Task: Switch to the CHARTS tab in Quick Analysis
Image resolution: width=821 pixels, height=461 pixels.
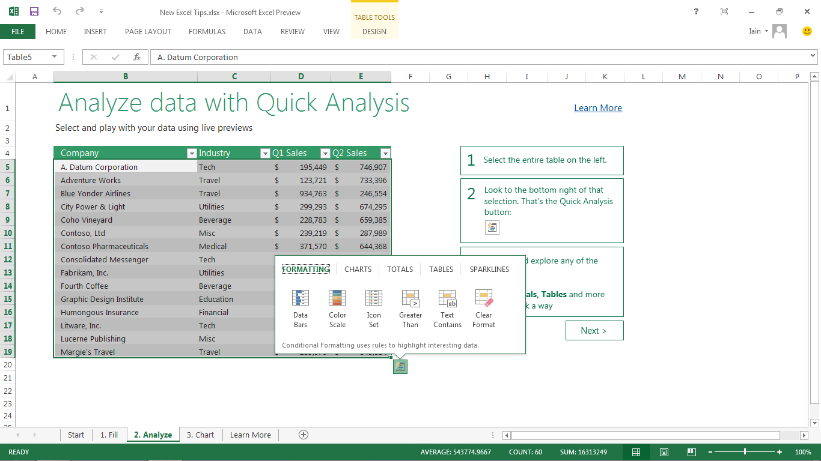Action: (x=357, y=270)
